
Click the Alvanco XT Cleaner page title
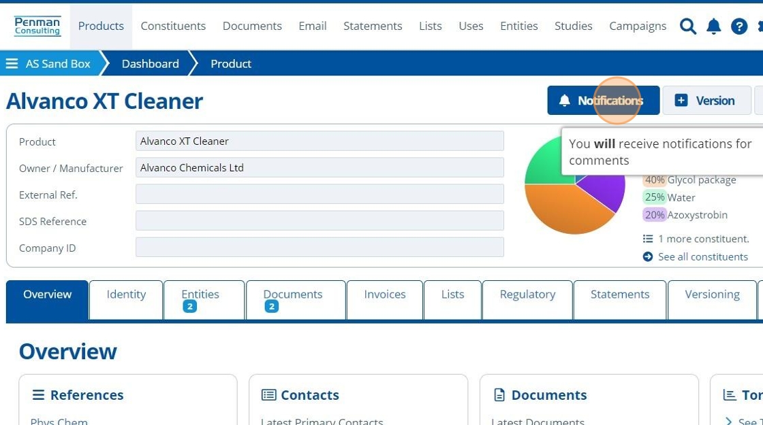point(105,101)
